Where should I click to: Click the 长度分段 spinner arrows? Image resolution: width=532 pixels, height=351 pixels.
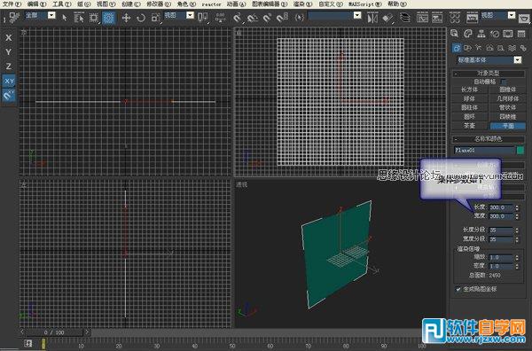pyautogui.click(x=517, y=230)
